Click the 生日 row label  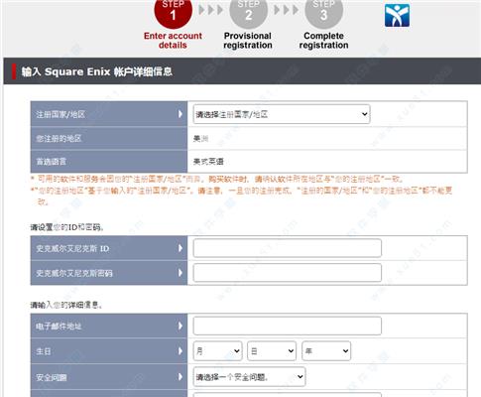click(44, 351)
